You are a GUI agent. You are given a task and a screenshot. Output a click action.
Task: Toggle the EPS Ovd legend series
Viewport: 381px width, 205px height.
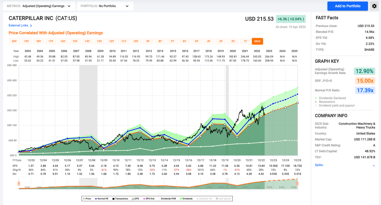coord(149,199)
